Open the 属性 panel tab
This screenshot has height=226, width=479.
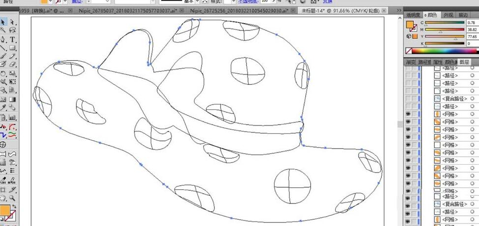pyautogui.click(x=437, y=62)
